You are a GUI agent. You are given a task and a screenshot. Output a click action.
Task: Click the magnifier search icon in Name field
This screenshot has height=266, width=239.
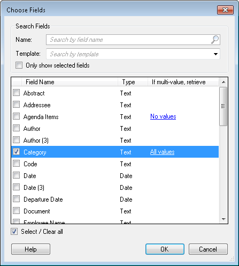coord(215,40)
